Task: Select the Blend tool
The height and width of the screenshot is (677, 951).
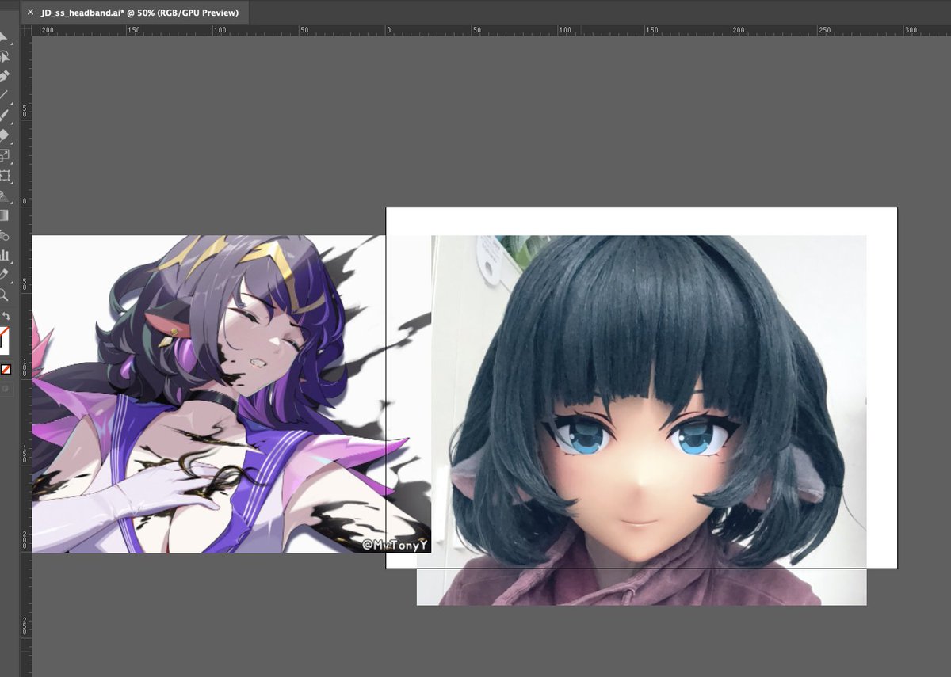Action: [4, 235]
